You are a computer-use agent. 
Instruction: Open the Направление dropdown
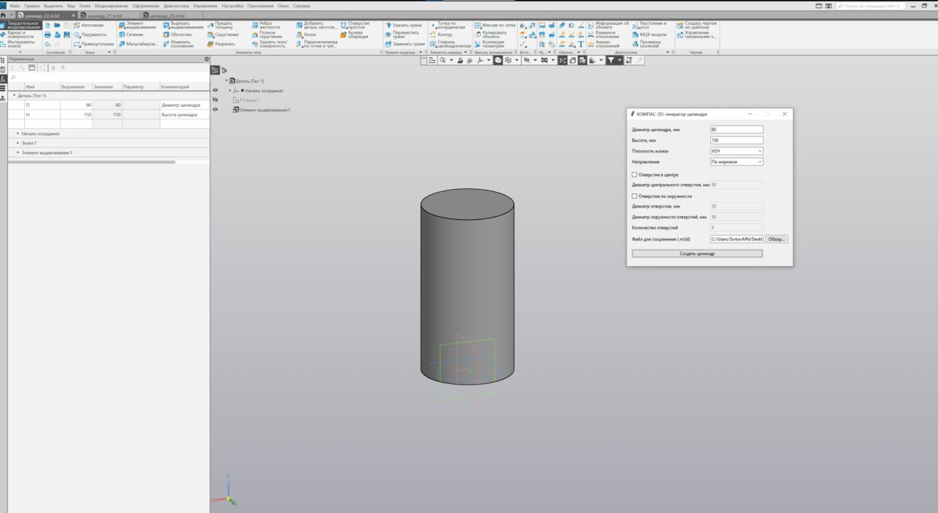[736, 161]
